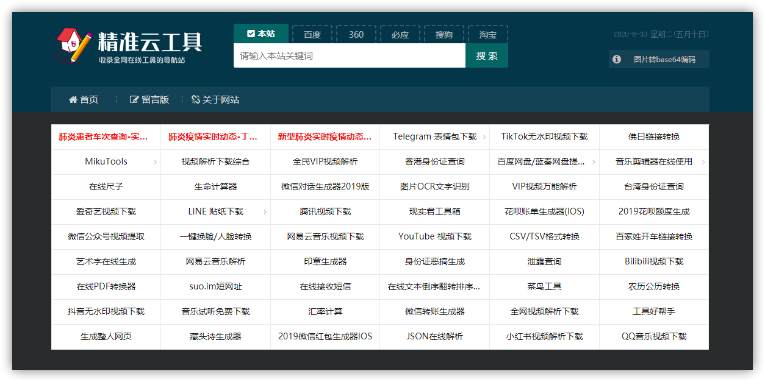Open the 图片转base64编码 notice link
The width and height of the screenshot is (765, 382).
(664, 59)
